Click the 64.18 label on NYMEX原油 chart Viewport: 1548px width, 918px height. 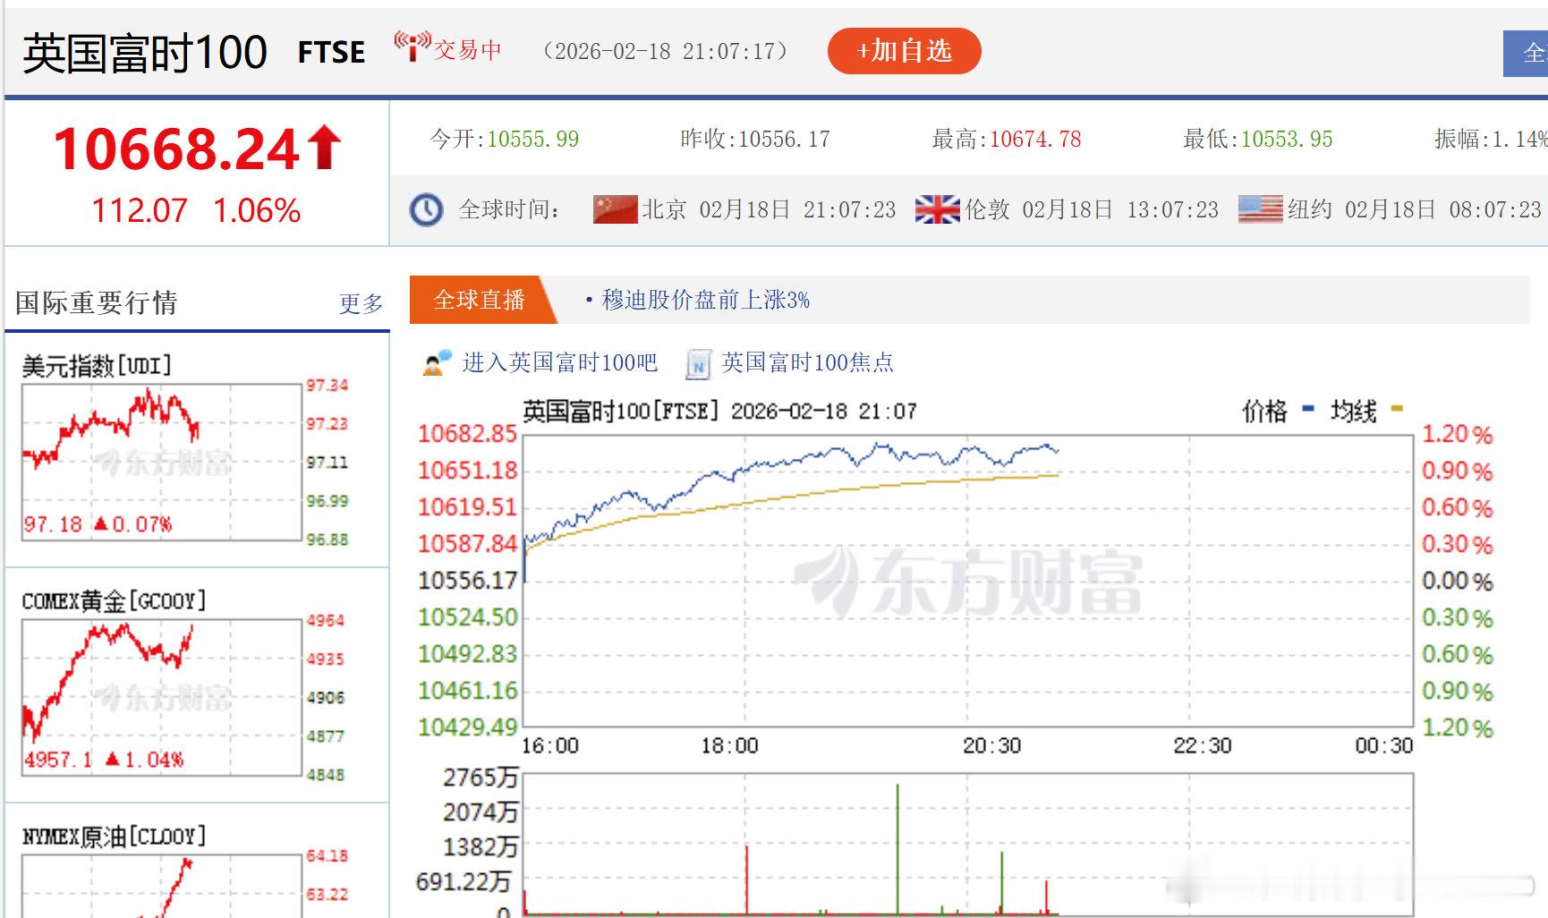point(327,856)
